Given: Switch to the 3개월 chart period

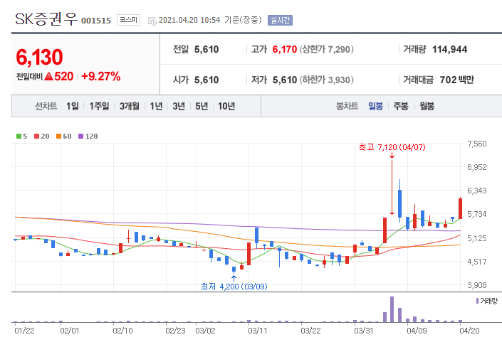Looking at the screenshot, I should pyautogui.click(x=130, y=106).
